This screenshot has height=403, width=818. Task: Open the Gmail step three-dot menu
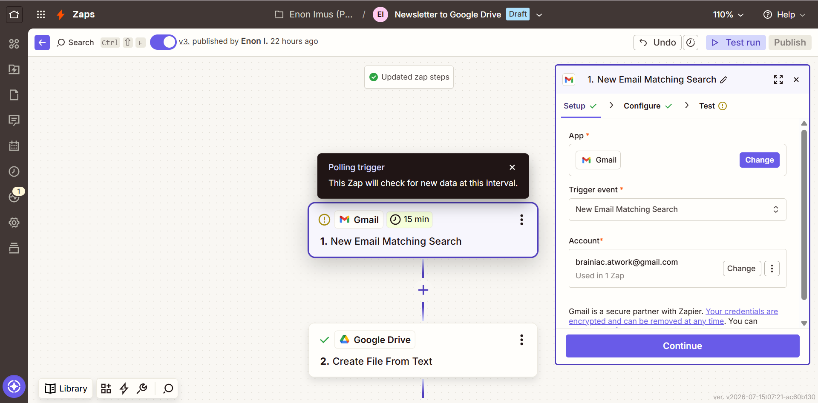point(521,220)
